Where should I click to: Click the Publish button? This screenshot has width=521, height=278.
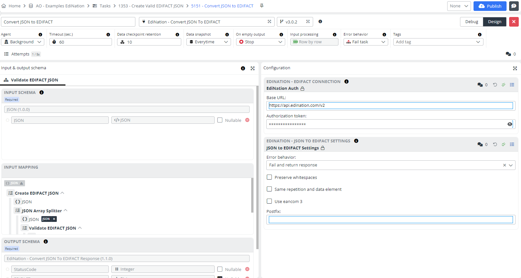point(490,6)
